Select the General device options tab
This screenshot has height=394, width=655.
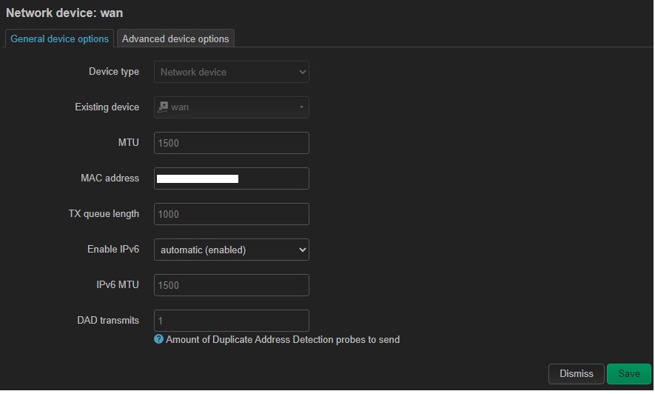59,39
